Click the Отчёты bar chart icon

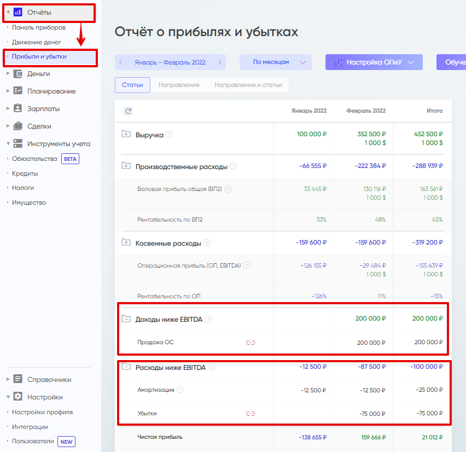click(x=18, y=12)
